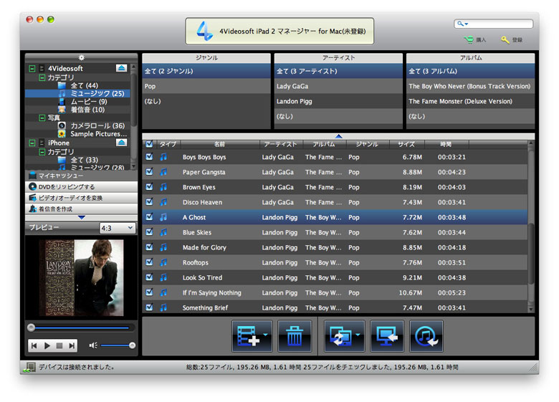Select Landon Pigg in artist list
Image resolution: width=559 pixels, height=402 pixels.
[338, 101]
